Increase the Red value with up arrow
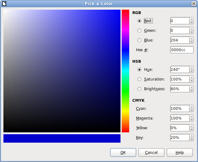 coord(191,19)
